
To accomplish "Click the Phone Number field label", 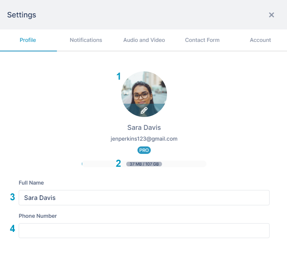I will pos(38,216).
